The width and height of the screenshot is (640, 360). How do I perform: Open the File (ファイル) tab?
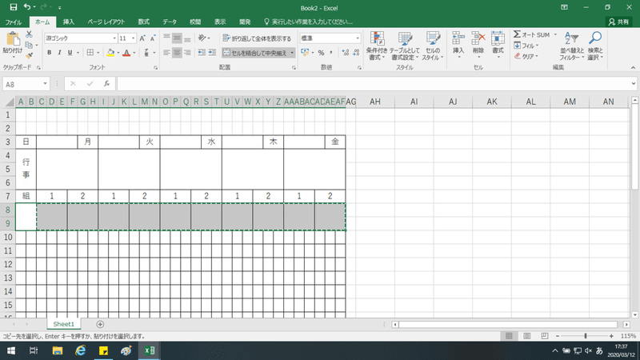(x=14, y=22)
